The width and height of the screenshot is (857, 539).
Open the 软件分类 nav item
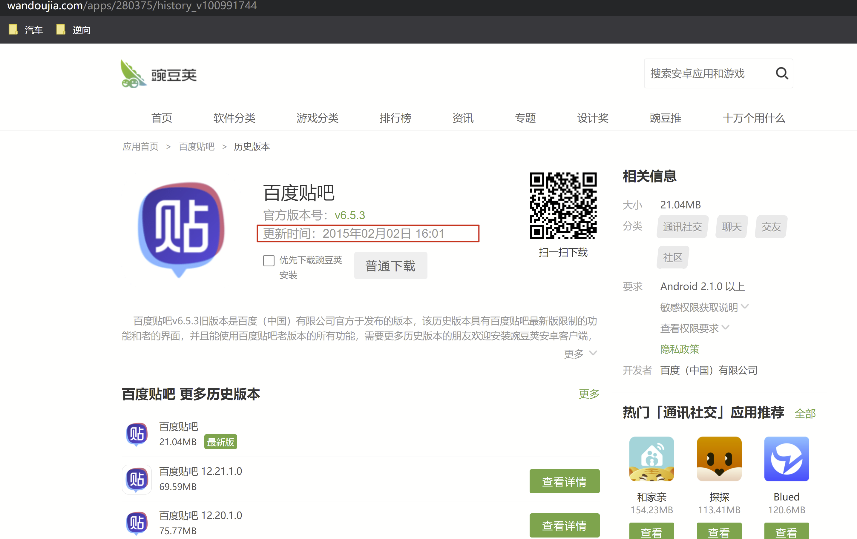point(234,118)
